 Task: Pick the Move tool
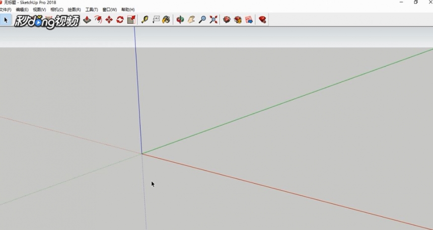(x=109, y=20)
